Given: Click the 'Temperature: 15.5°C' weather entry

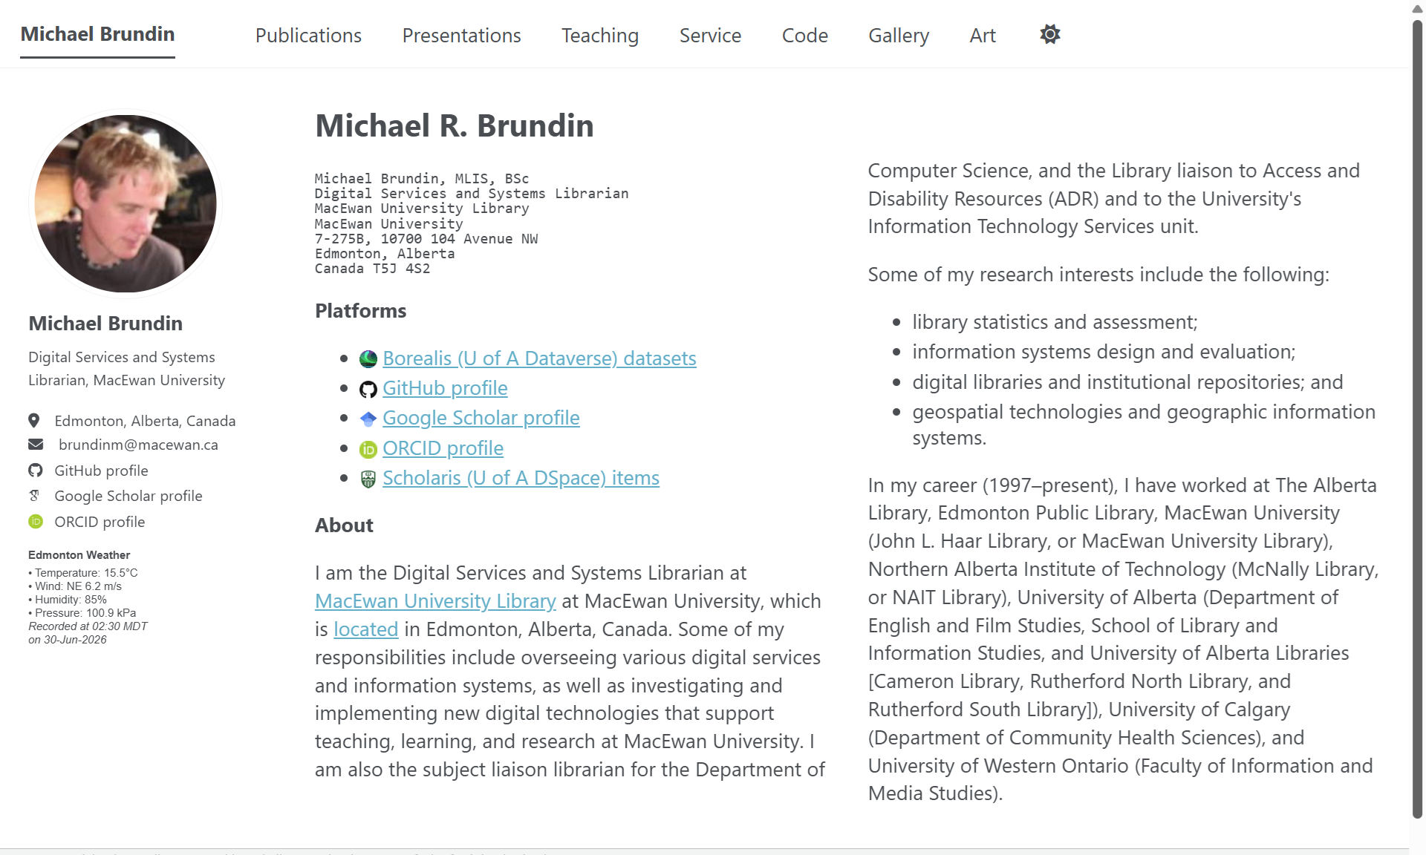Looking at the screenshot, I should (x=83, y=573).
